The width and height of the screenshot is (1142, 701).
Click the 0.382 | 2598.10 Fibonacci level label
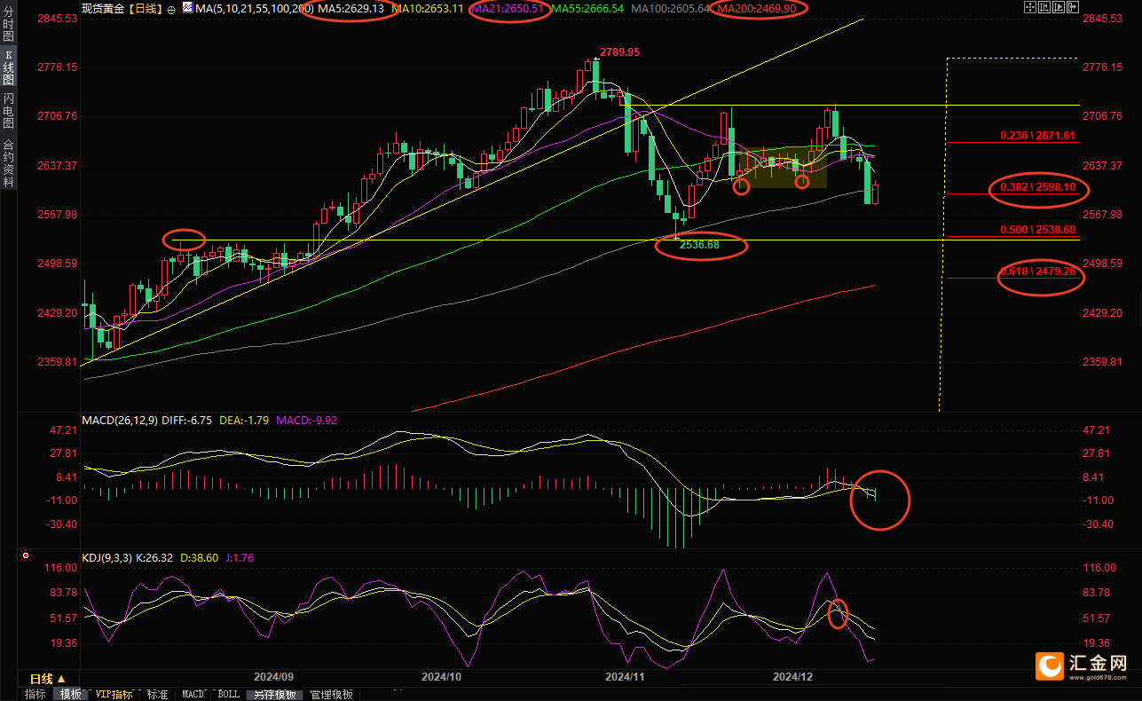(x=1037, y=188)
